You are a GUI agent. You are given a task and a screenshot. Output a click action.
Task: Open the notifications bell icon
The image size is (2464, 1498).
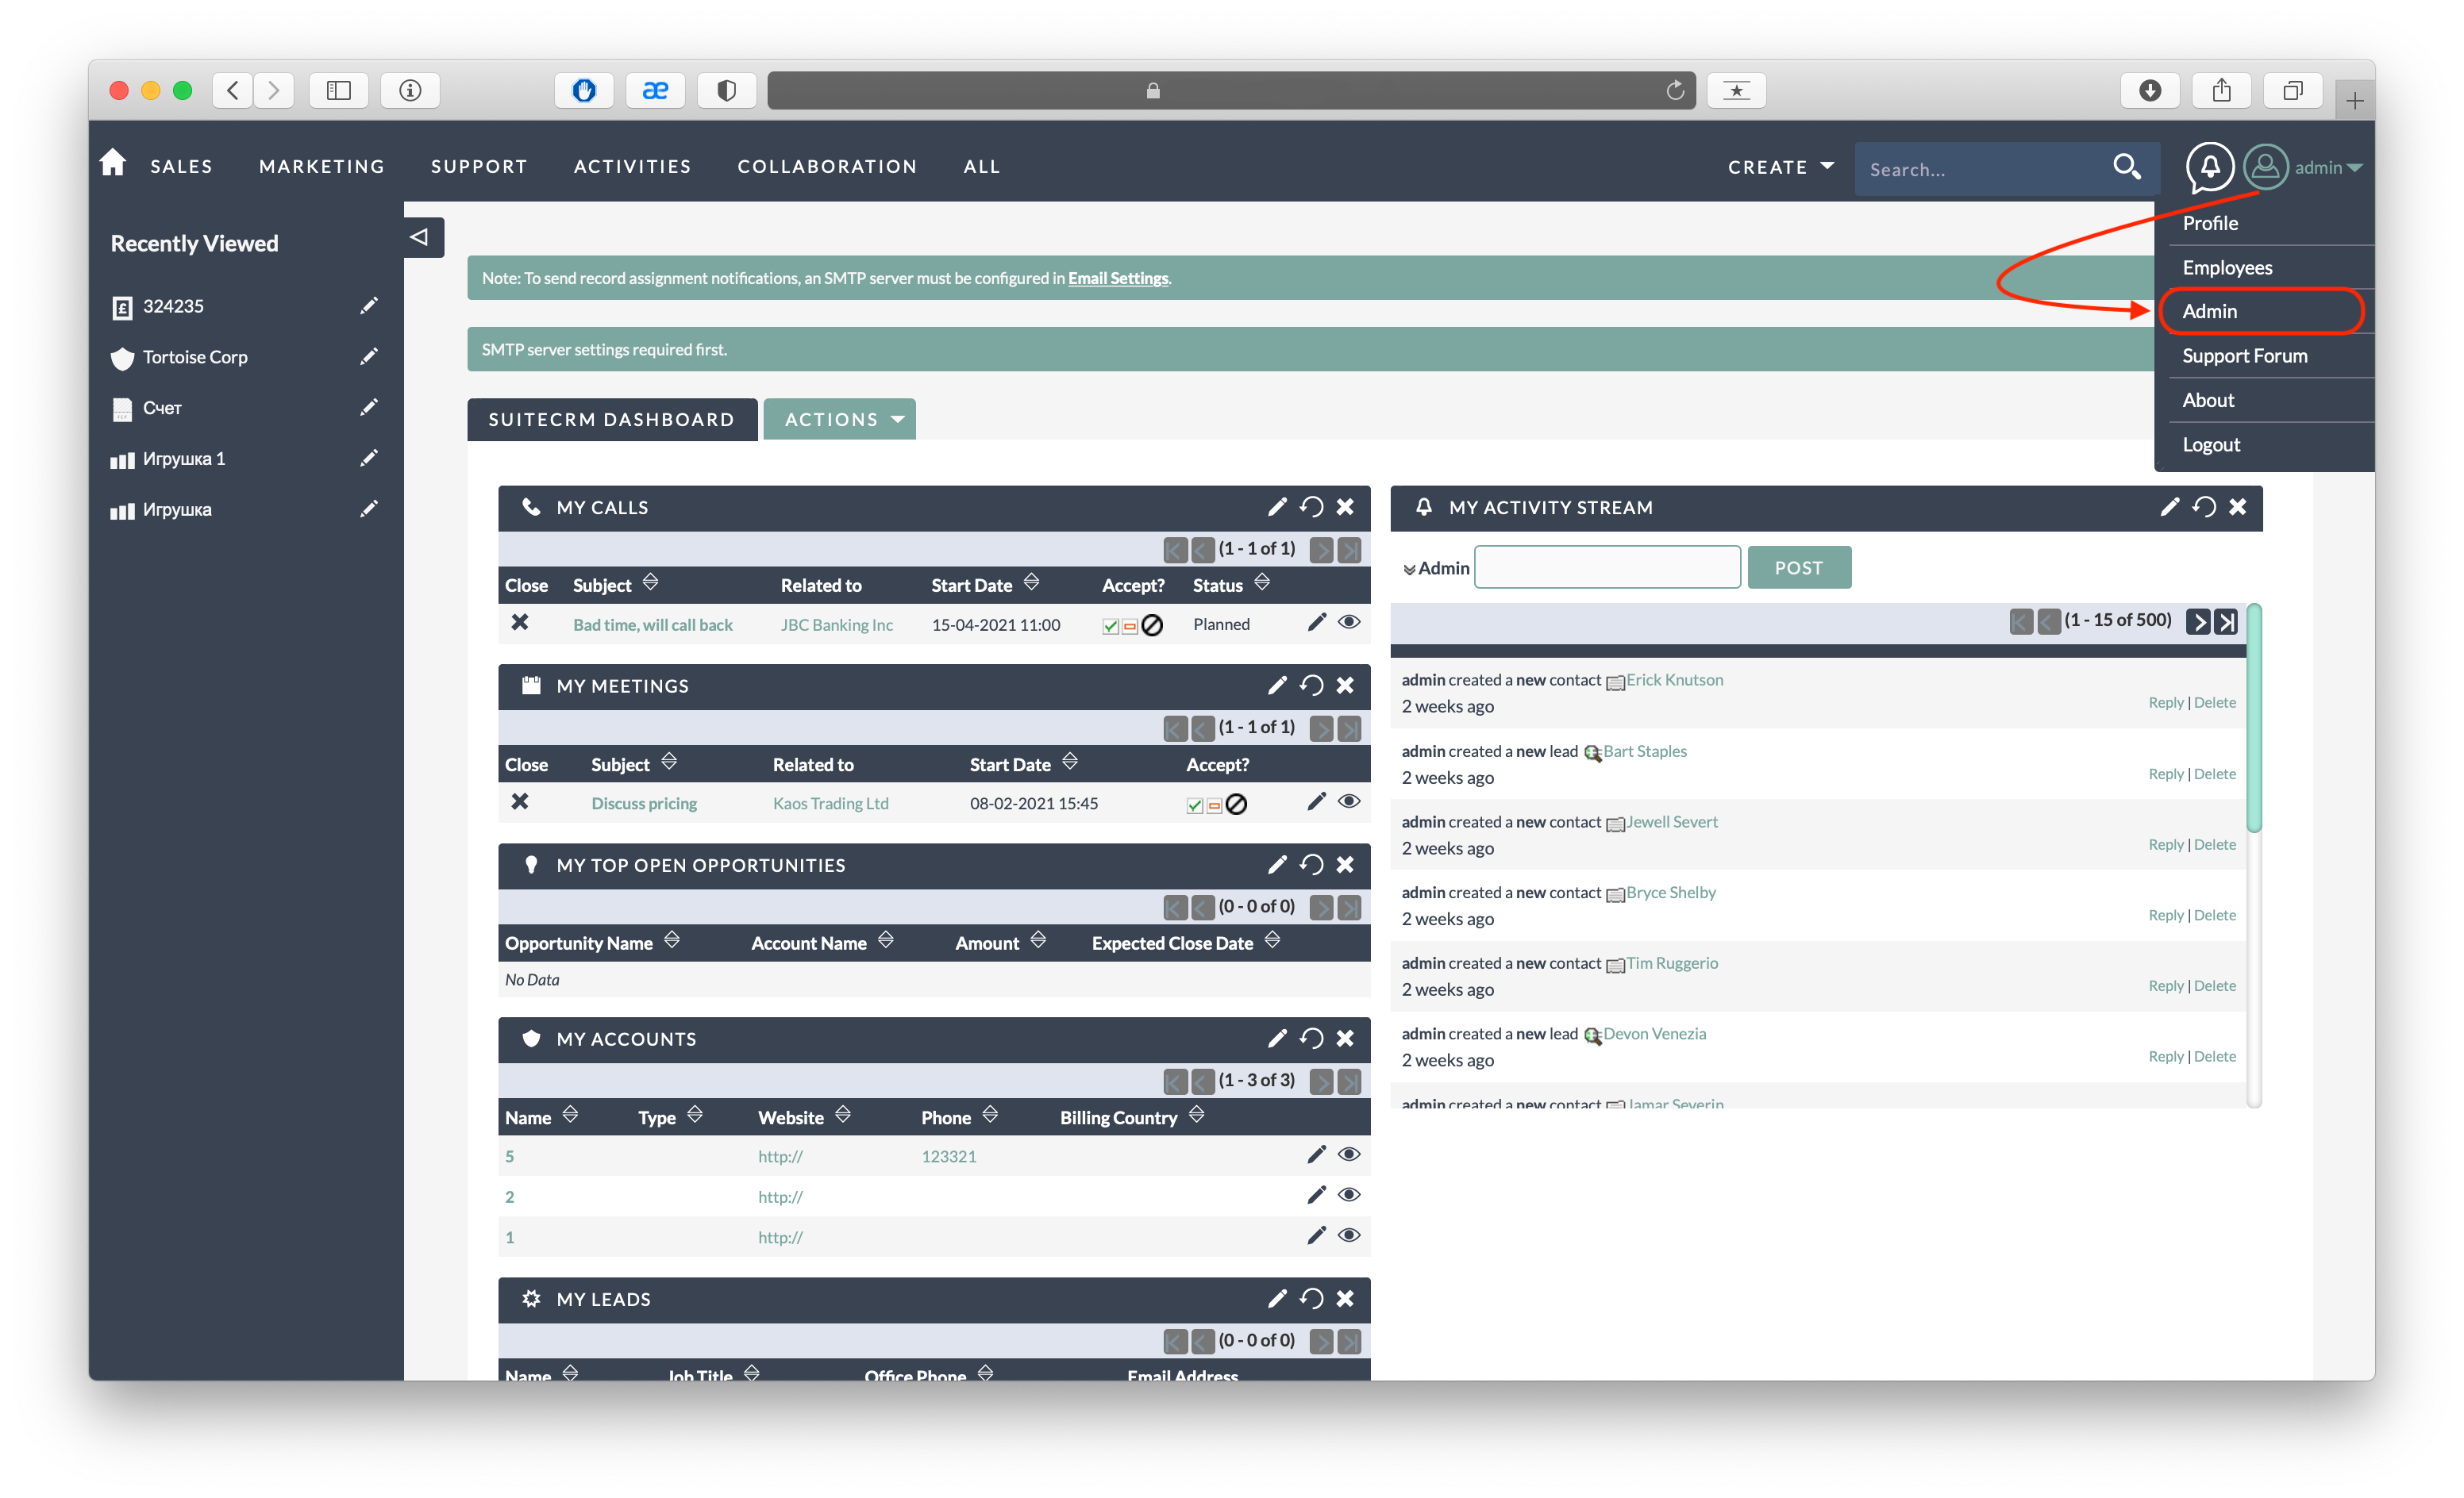pyautogui.click(x=2208, y=167)
